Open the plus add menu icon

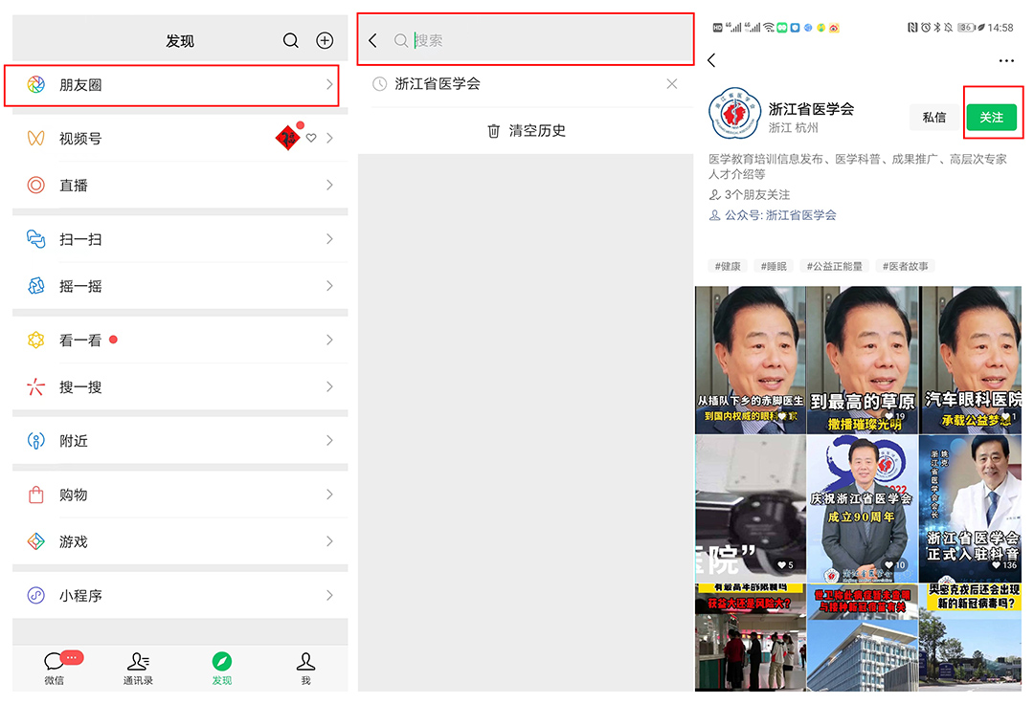(x=325, y=41)
